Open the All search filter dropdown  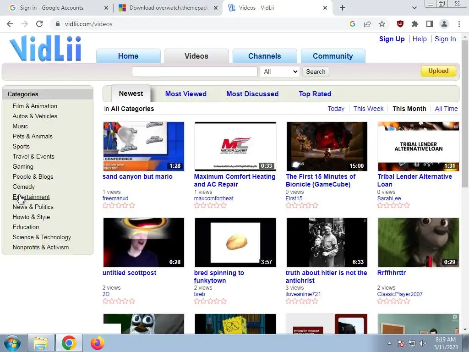tap(280, 71)
